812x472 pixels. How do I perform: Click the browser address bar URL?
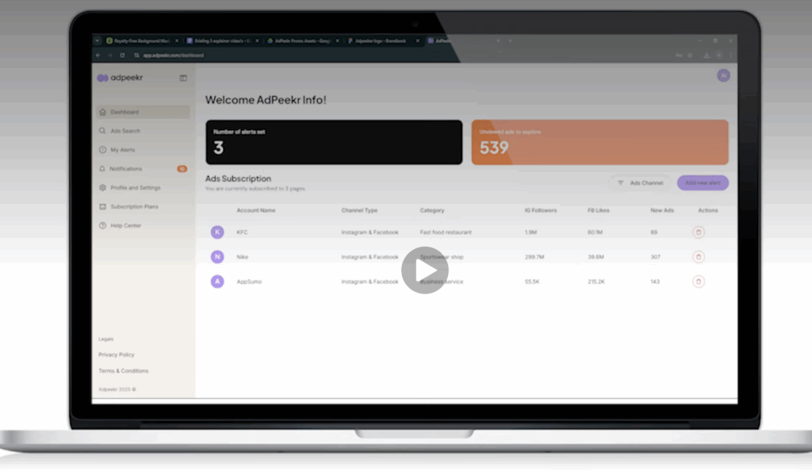173,56
